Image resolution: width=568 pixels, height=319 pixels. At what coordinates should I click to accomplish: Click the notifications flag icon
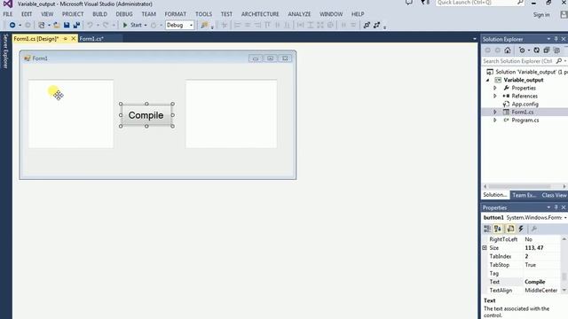pyautogui.click(x=425, y=3)
